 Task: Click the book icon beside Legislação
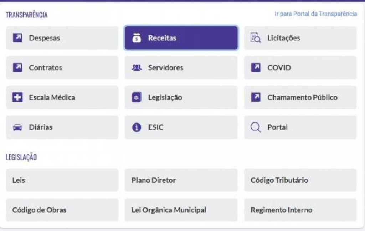click(137, 97)
